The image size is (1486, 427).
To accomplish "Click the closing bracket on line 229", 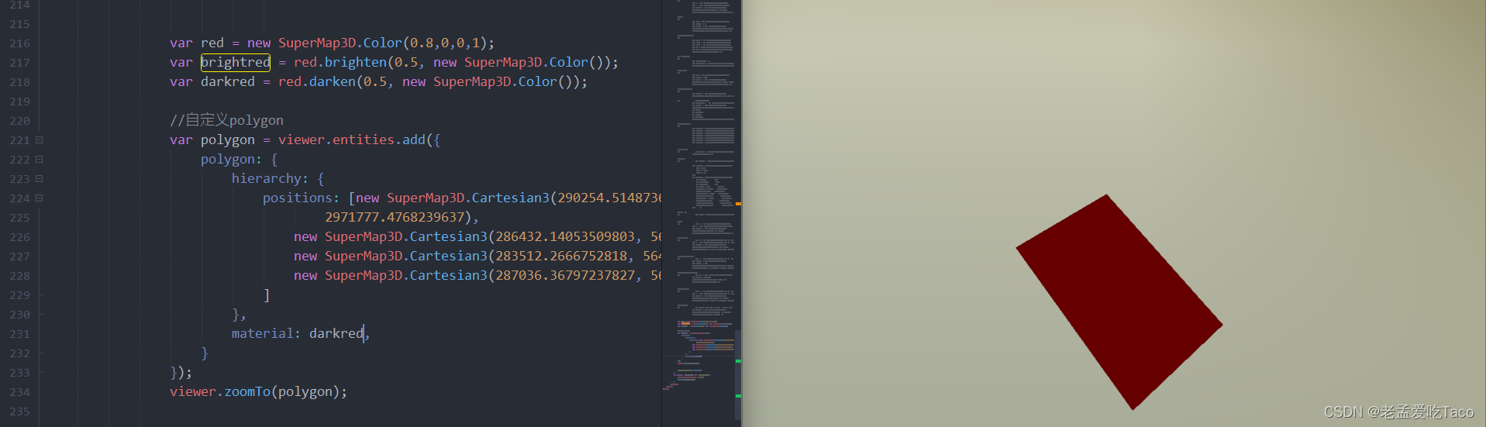I will (267, 295).
